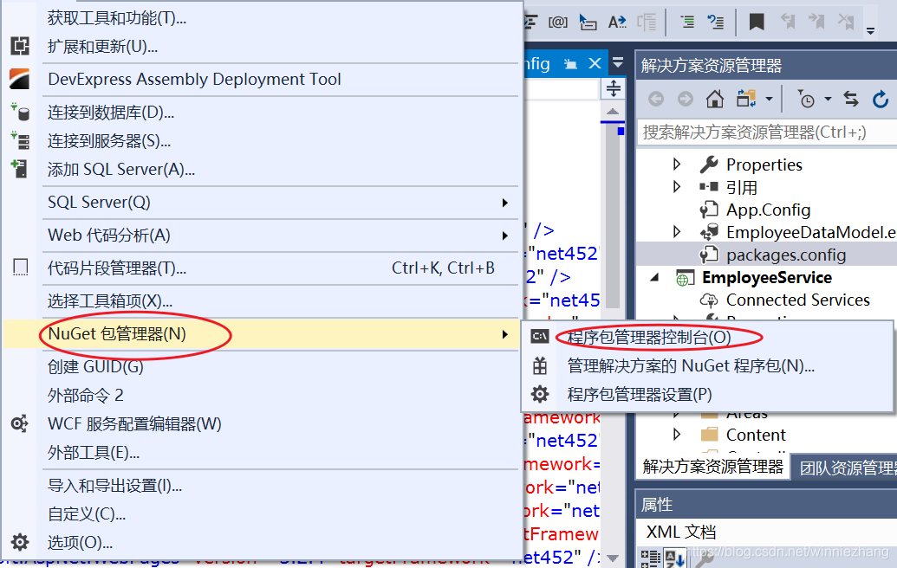Open NuGet 包管理器 submenu

tap(260, 334)
